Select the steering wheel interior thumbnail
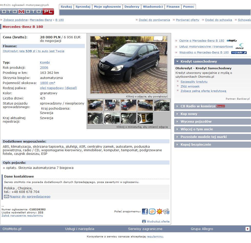 pos(162,105)
